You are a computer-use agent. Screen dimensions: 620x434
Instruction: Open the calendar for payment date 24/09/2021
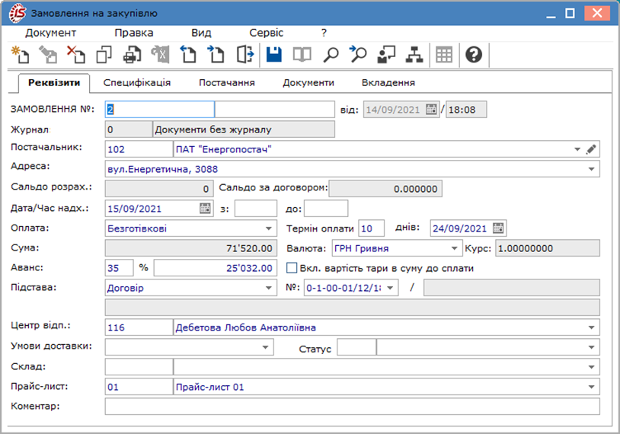(498, 228)
